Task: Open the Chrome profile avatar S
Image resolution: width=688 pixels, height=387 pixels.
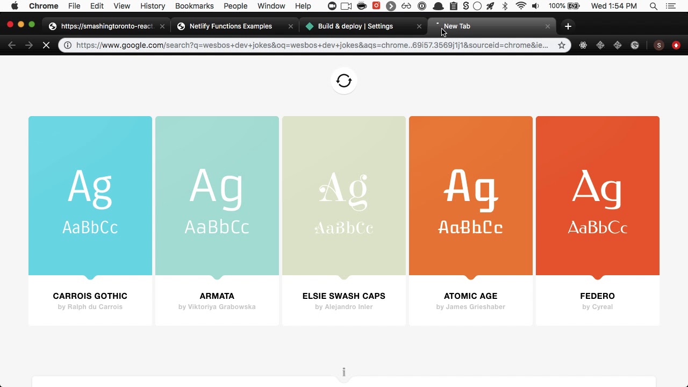Action: [x=659, y=45]
